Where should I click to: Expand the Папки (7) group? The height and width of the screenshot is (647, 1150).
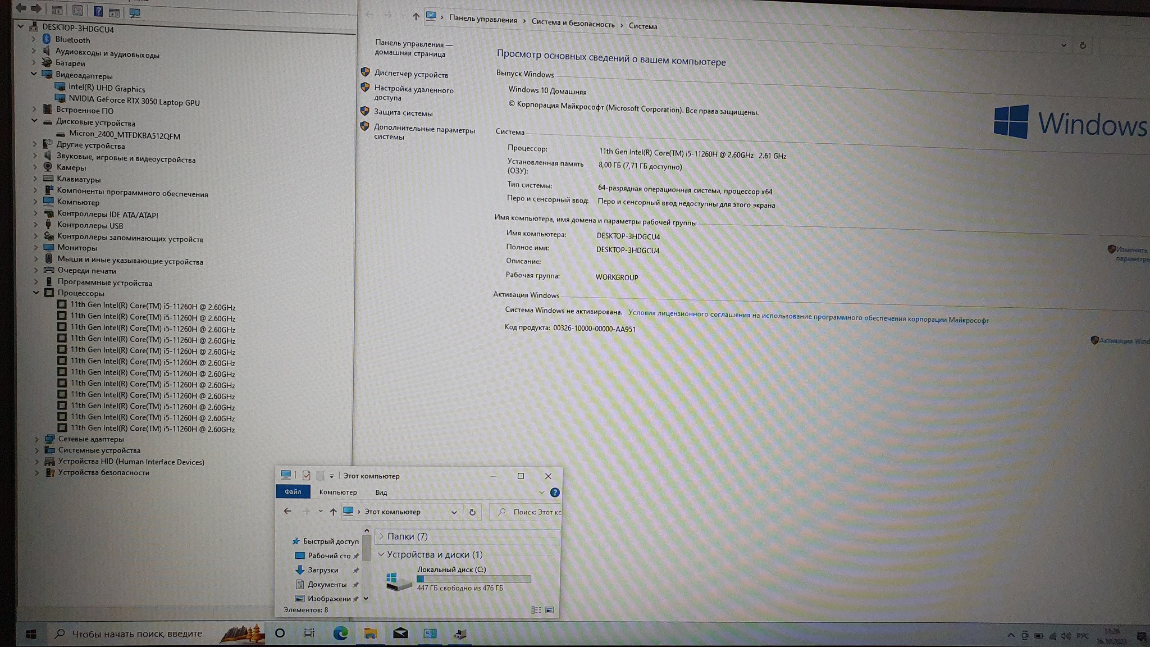coord(381,536)
